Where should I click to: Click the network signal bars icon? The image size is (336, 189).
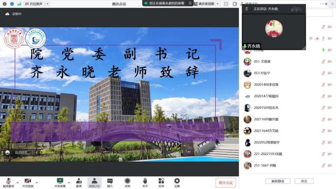pyautogui.click(x=19, y=4)
